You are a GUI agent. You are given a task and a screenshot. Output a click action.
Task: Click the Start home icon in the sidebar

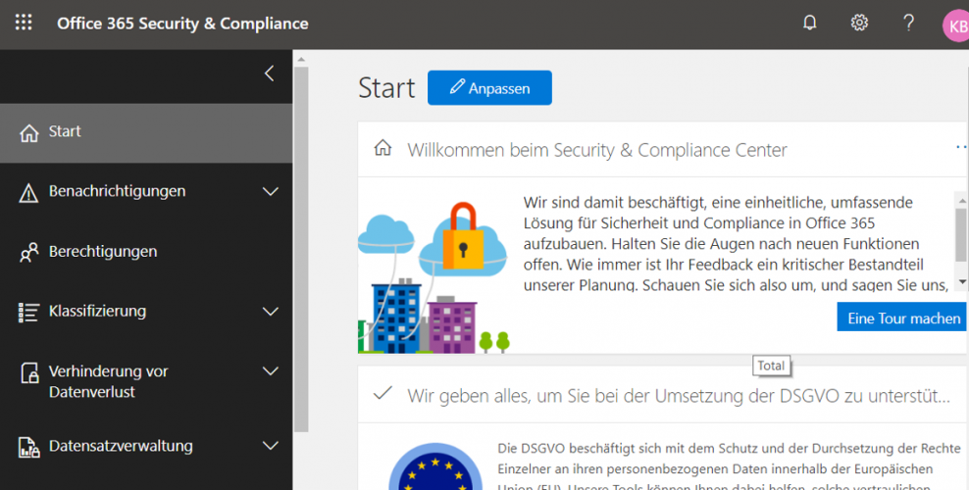pos(29,132)
